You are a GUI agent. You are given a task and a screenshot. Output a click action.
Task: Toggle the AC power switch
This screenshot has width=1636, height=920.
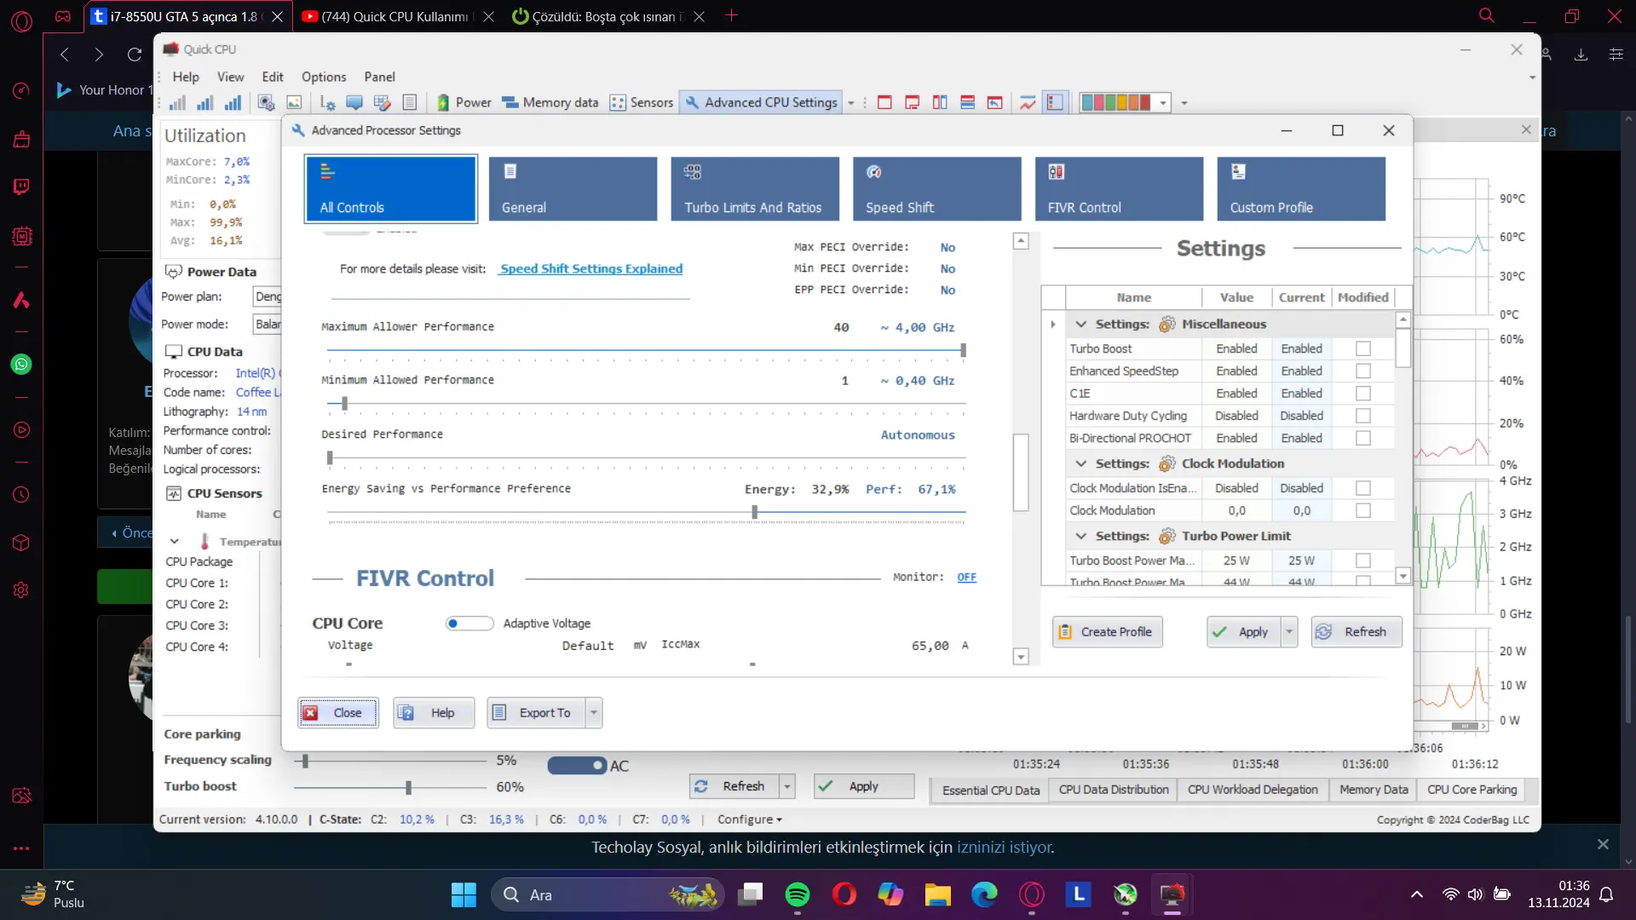tap(577, 766)
